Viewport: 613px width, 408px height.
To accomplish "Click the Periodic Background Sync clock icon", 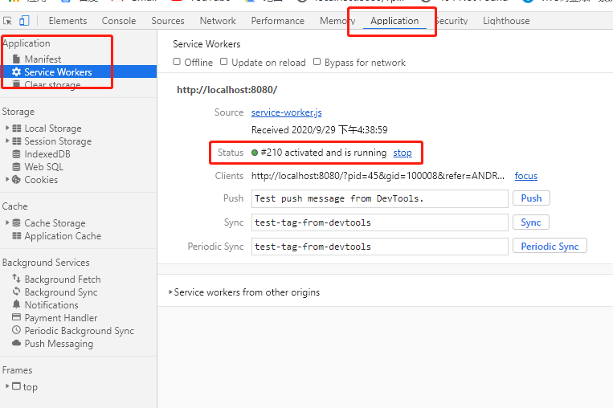I will click(x=16, y=330).
